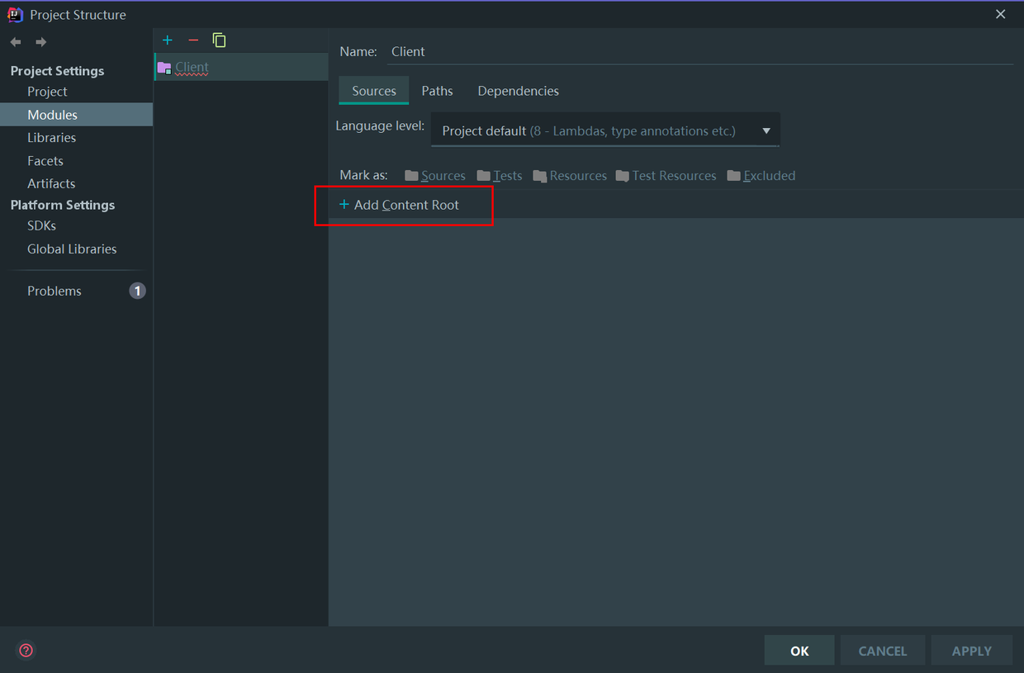The height and width of the screenshot is (673, 1024).
Task: Add a new module with plus icon
Action: click(168, 40)
